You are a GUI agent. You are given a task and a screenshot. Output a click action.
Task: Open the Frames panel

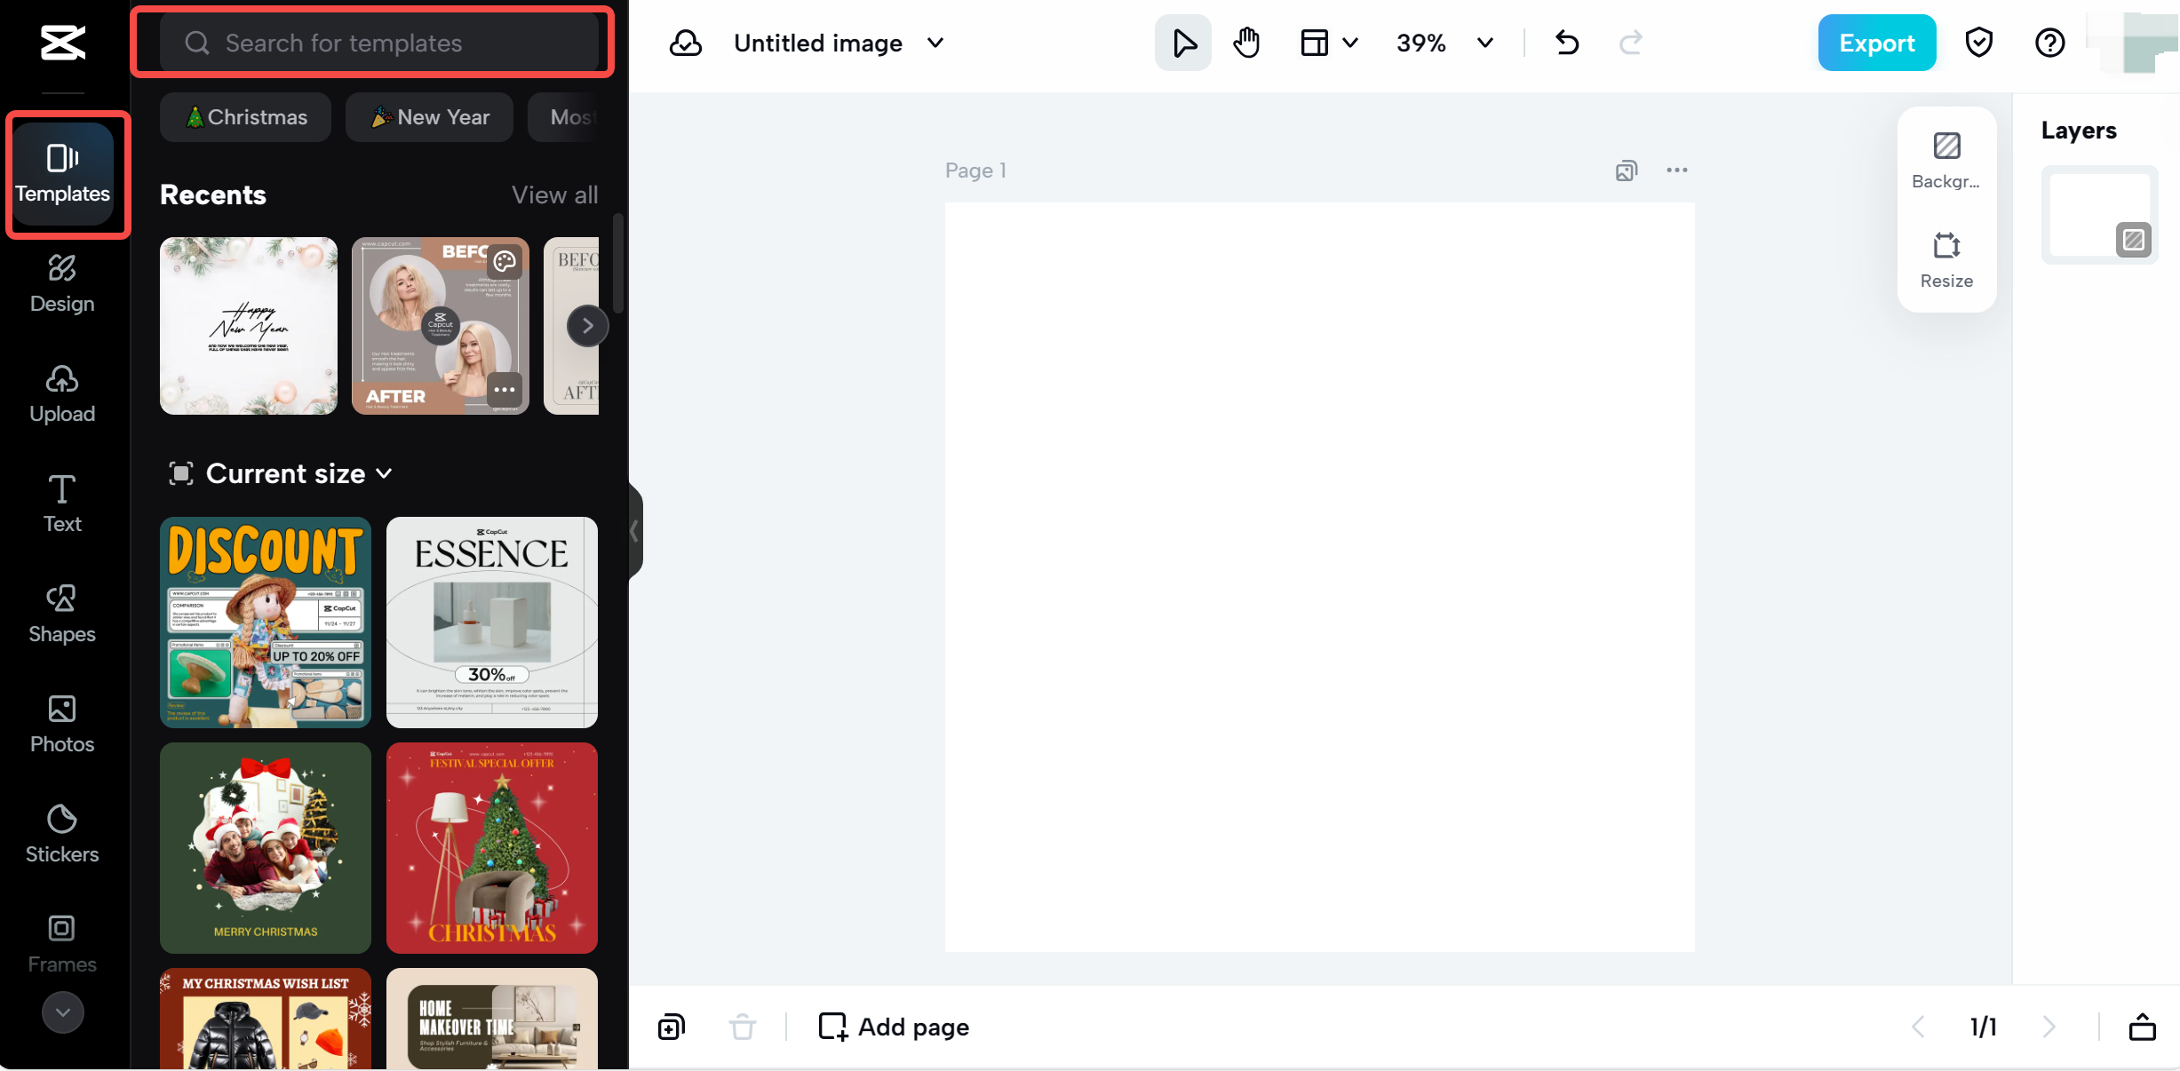pyautogui.click(x=62, y=943)
